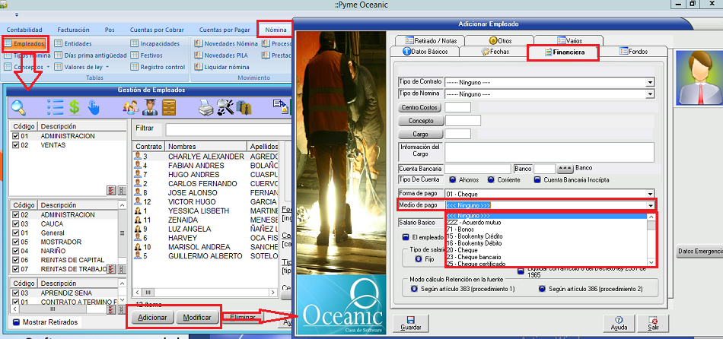The width and height of the screenshot is (723, 339).
Task: Toggle Cuenta Bancaria Inscripta option
Action: (x=537, y=180)
